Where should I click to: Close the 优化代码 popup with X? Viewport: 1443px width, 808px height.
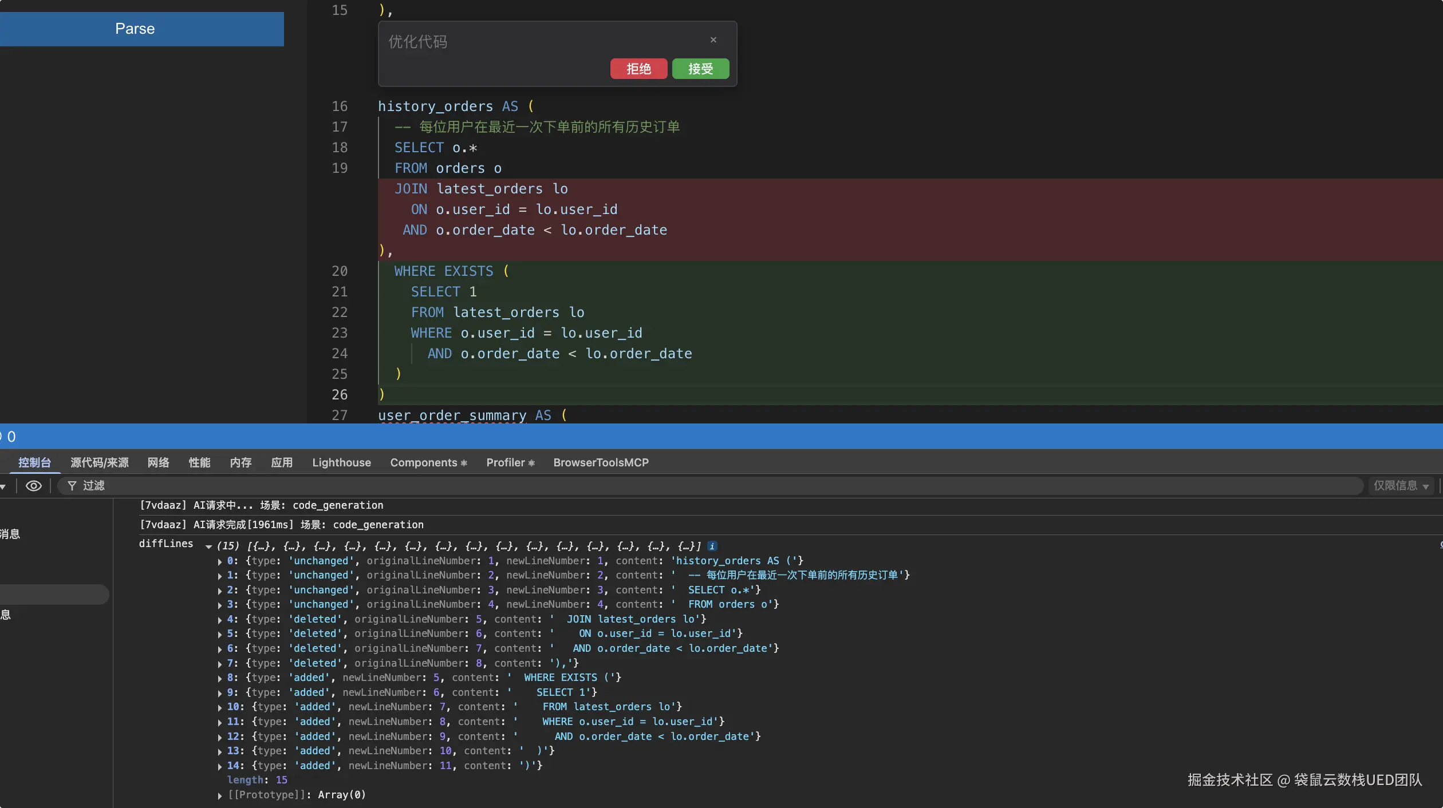[713, 40]
